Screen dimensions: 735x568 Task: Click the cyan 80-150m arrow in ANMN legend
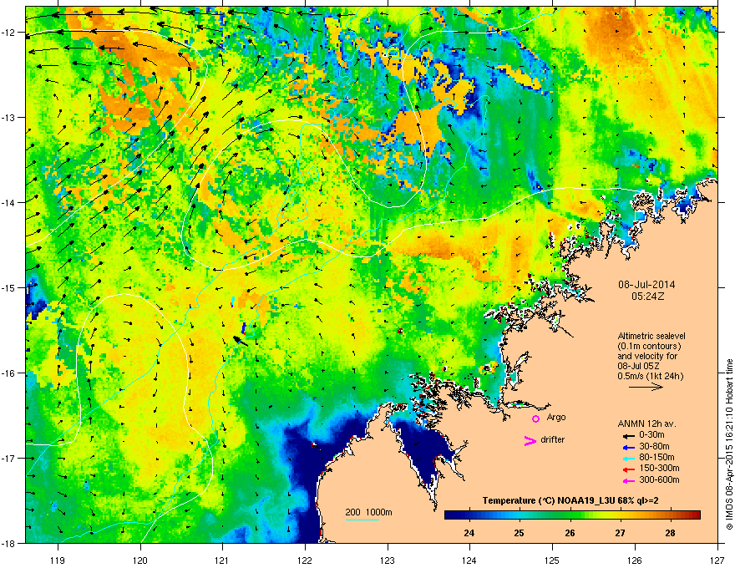[x=629, y=459]
